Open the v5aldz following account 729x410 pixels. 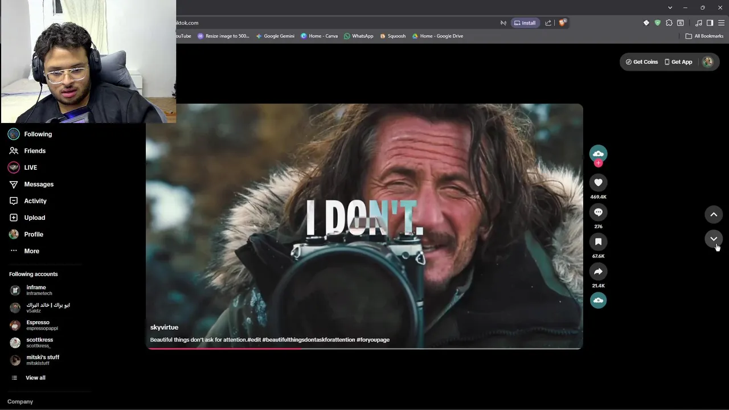pos(40,307)
